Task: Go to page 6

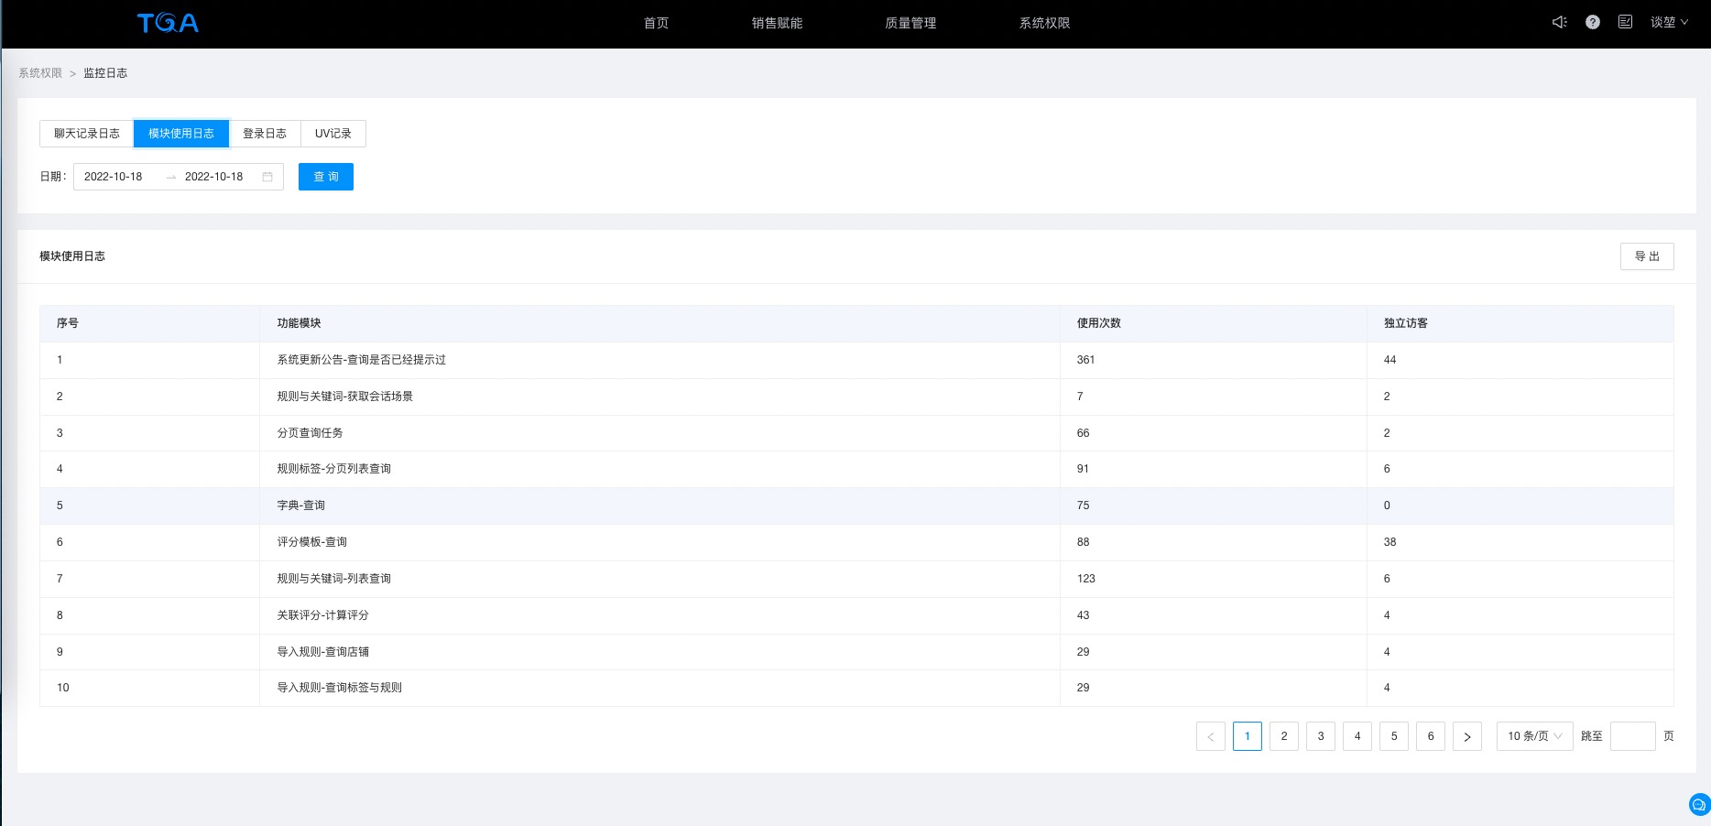Action: [x=1431, y=736]
